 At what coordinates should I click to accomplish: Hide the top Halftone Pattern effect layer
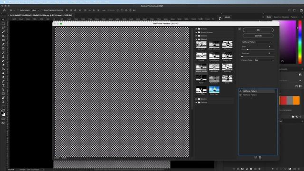[x=240, y=91]
